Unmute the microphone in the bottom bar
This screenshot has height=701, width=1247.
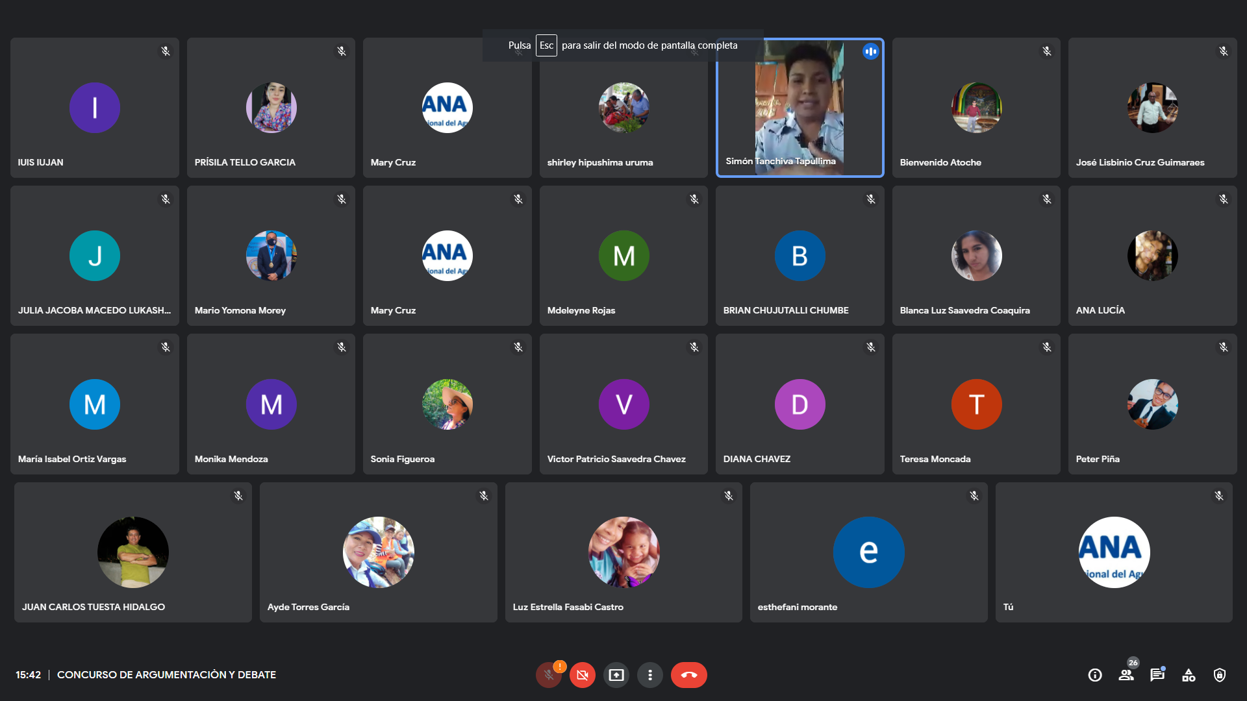tap(549, 675)
